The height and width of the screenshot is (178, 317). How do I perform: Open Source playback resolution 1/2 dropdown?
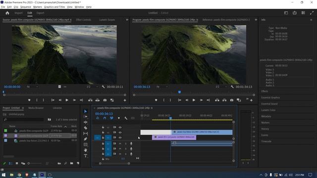[x=92, y=87]
